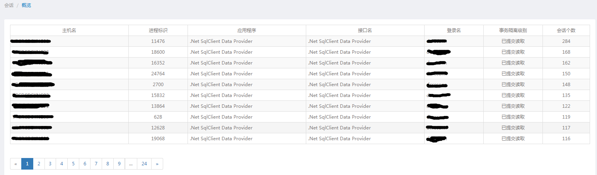Click the 主机名 column header
Screen dimensions: 597x175
point(69,31)
